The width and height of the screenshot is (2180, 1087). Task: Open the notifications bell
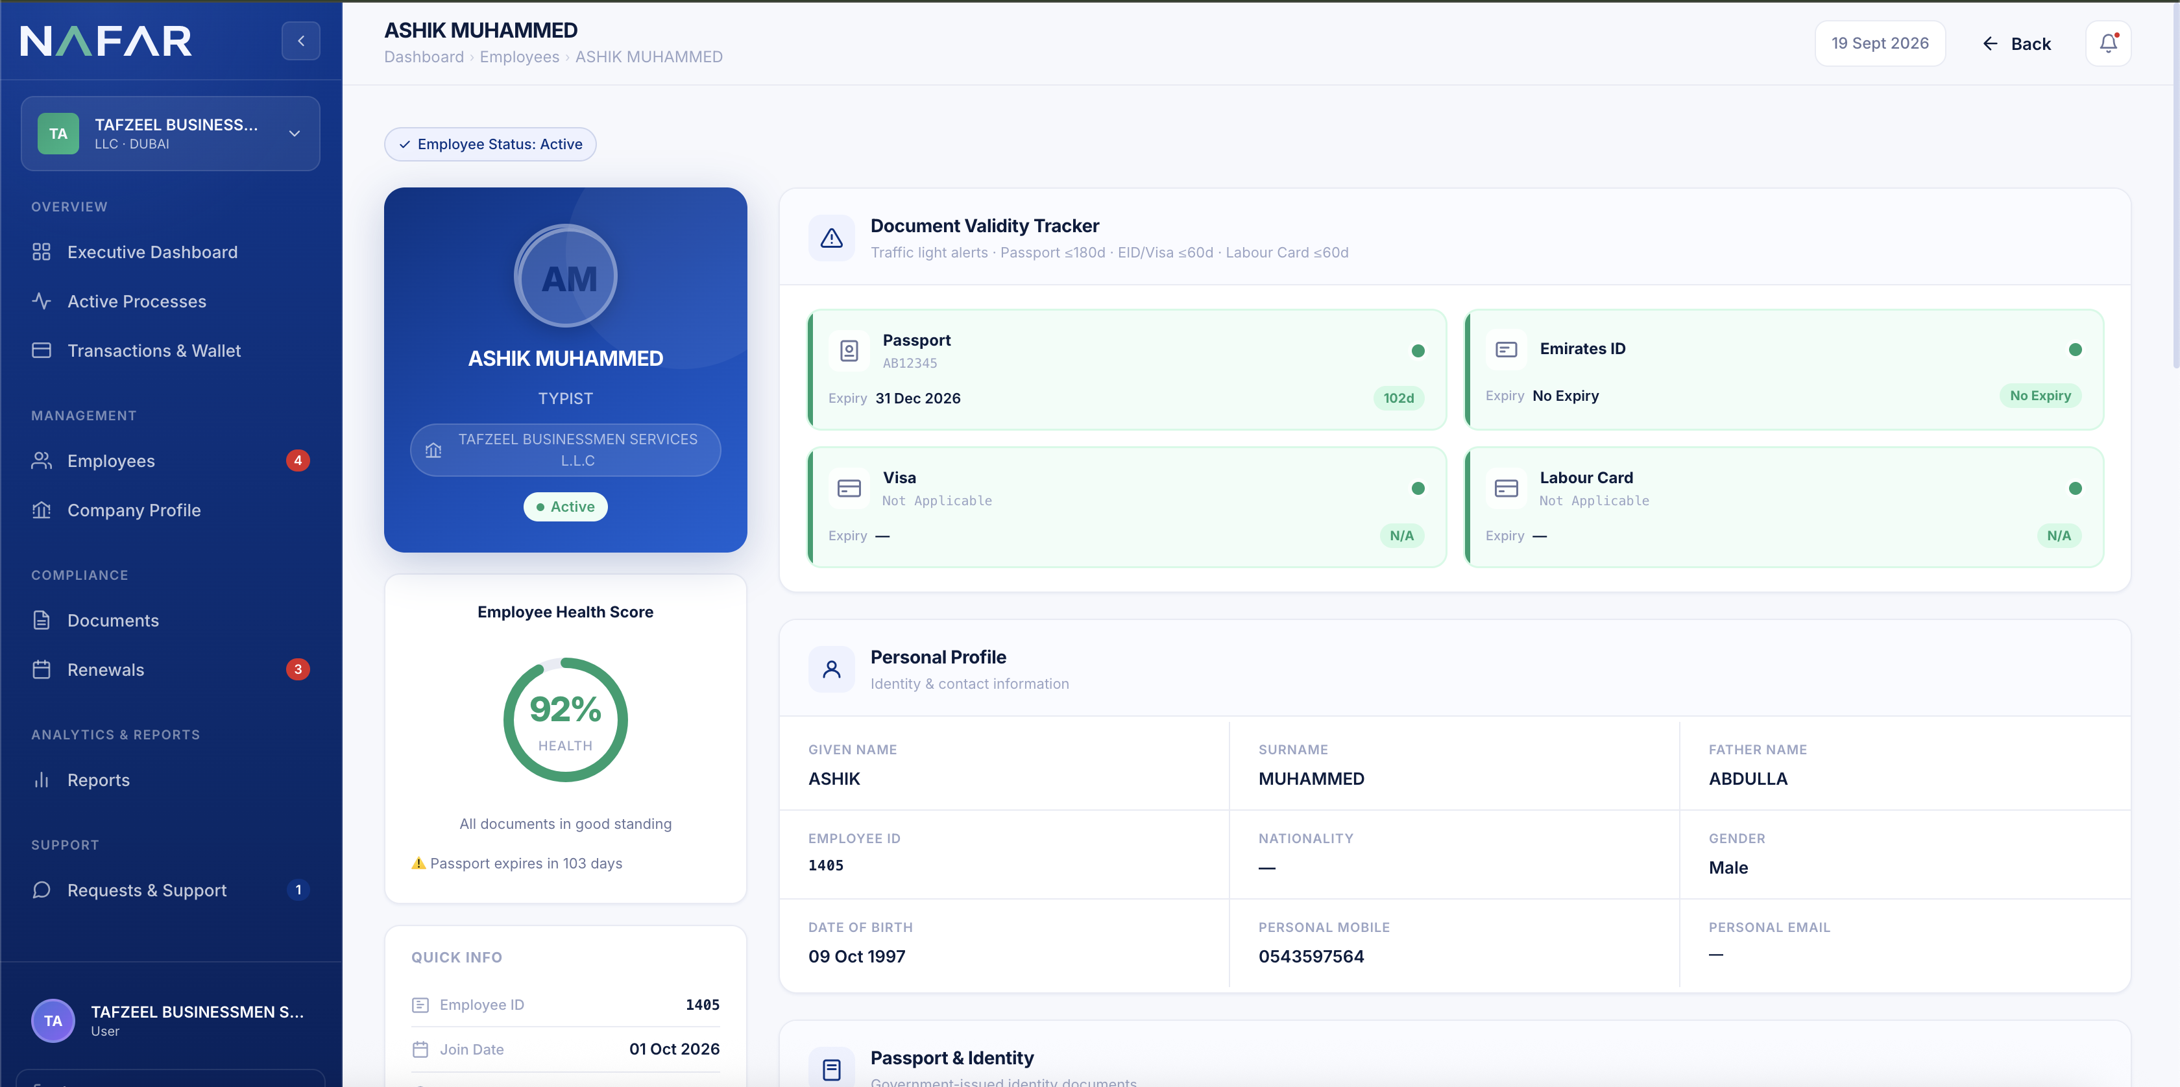click(x=2108, y=43)
